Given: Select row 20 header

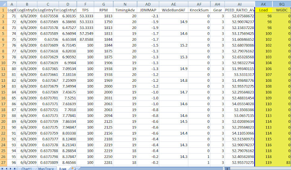Looking at the screenshot, I should pos(3,122).
